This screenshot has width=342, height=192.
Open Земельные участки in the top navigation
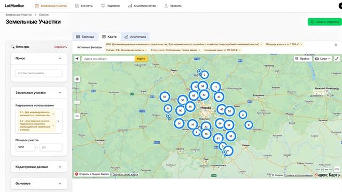(51, 6)
